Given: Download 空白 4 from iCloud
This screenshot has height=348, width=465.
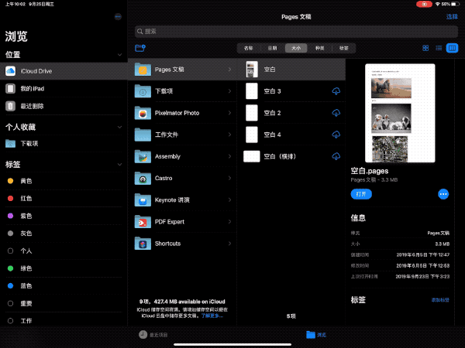Looking at the screenshot, I should pyautogui.click(x=336, y=135).
